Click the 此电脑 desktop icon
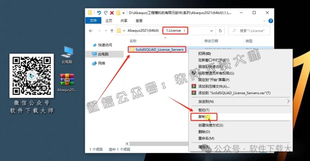The width and height of the screenshot is (310, 161). 67,55
